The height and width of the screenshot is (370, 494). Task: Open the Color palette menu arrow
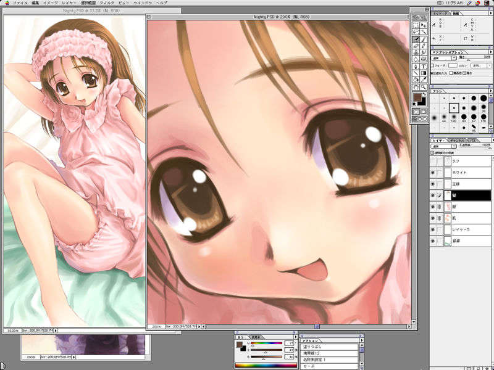coord(295,337)
